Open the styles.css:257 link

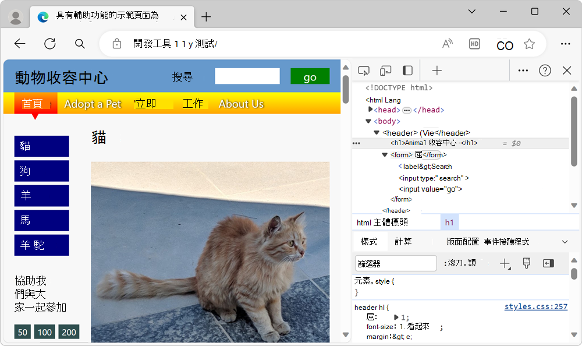pos(535,306)
